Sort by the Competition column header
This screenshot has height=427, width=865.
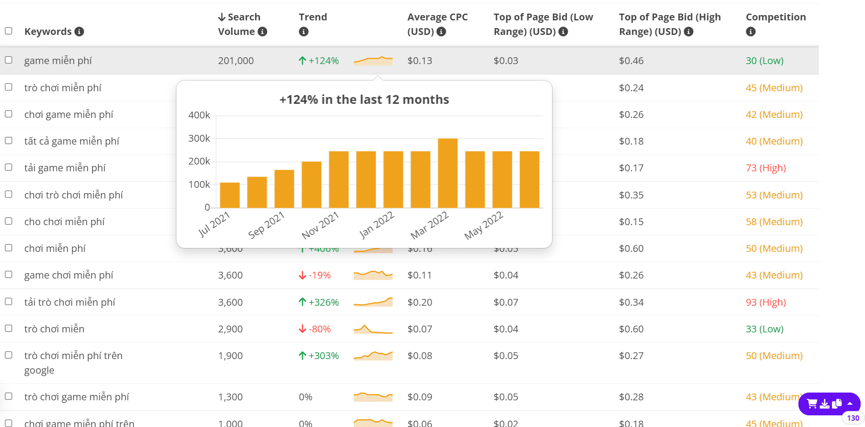point(776,17)
